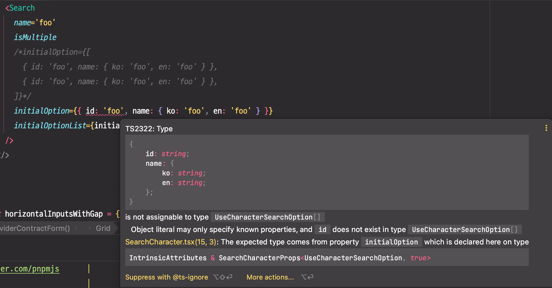Click the initialOption chip in the tooltip
Image resolution: width=552 pixels, height=288 pixels.
391,242
